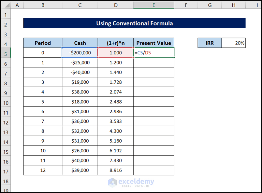
Task: Click the Period header cell
Action: click(x=43, y=43)
